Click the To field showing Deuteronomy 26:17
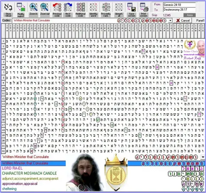The height and width of the screenshot is (193, 206). pyautogui.click(x=179, y=10)
